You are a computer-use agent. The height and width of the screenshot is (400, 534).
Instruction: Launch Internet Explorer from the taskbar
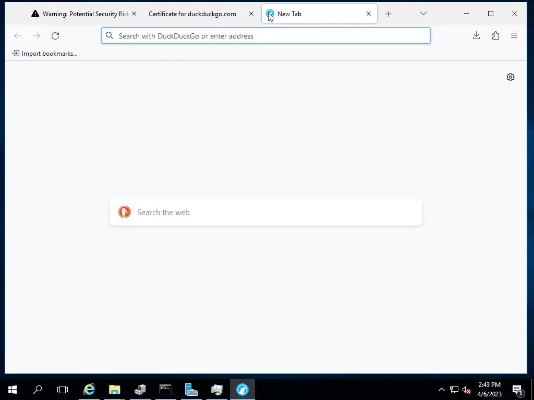[x=89, y=389]
